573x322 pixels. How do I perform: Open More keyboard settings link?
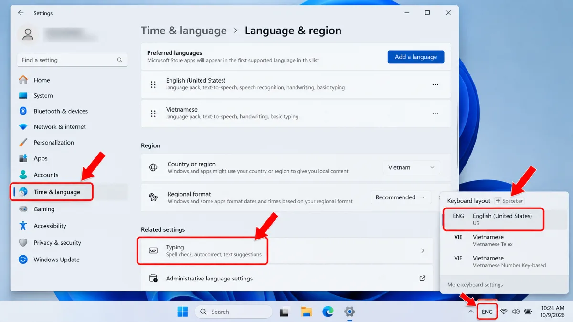coord(475,285)
